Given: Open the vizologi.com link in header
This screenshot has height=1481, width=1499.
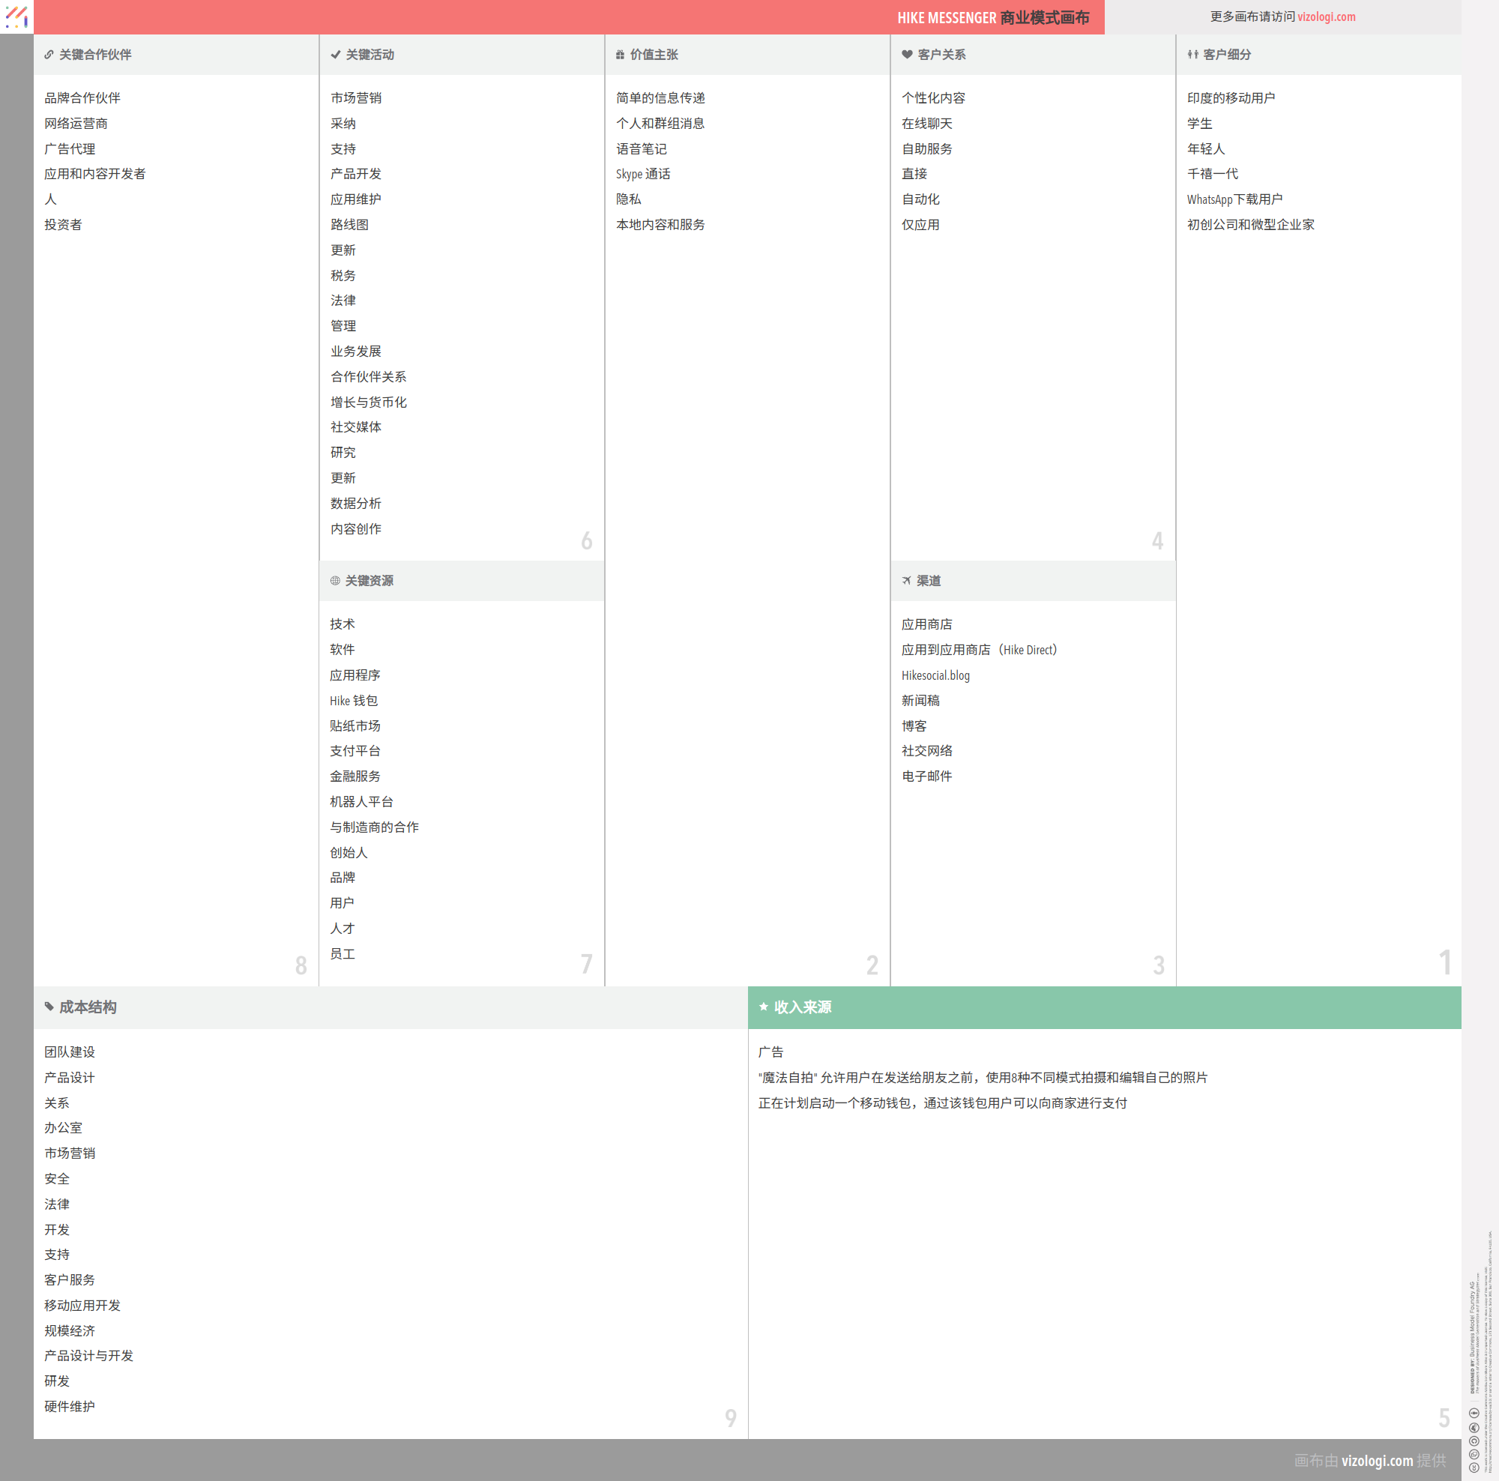Looking at the screenshot, I should (x=1326, y=17).
